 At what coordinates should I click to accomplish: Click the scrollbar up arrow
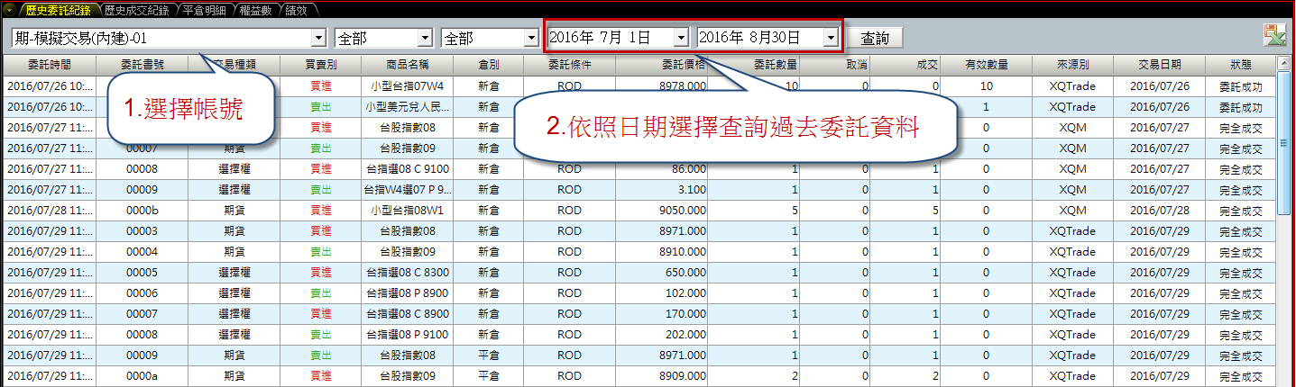(1285, 64)
